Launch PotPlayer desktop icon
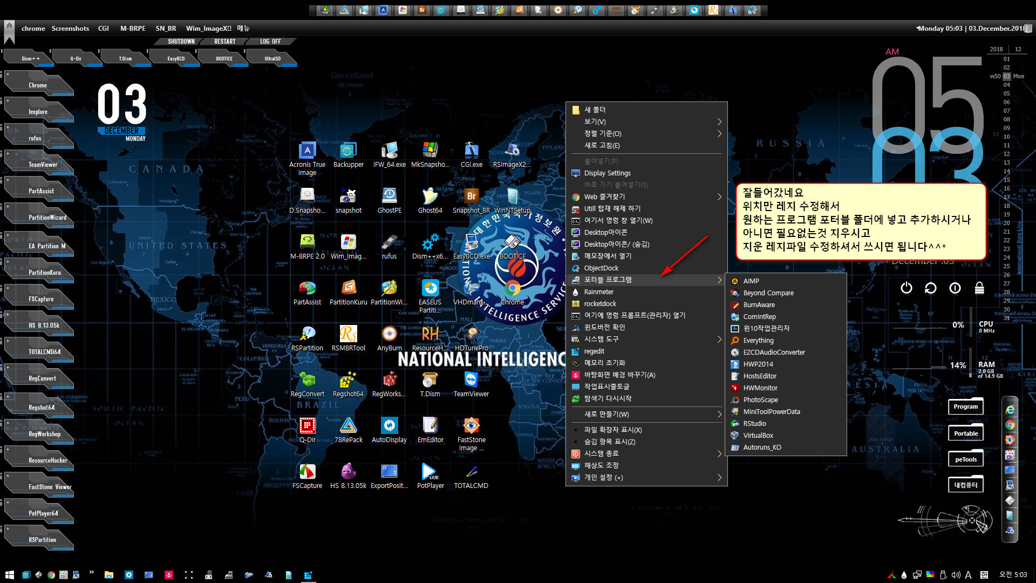1036x583 pixels. 430,477
